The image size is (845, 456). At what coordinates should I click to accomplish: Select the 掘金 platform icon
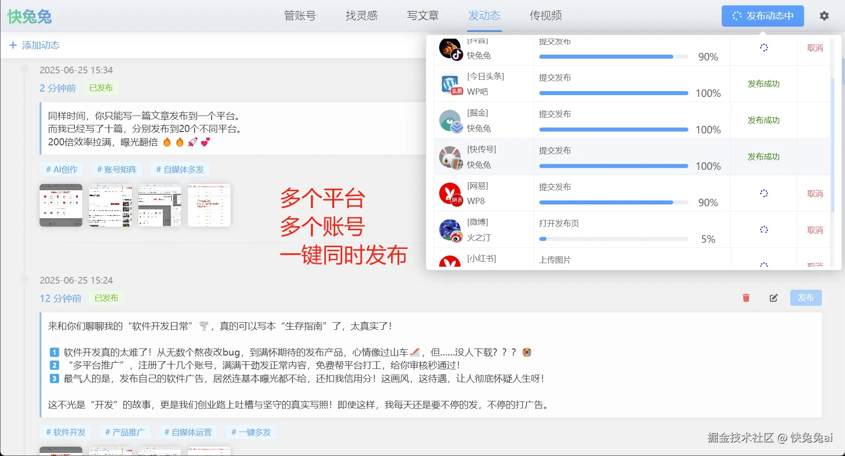(x=450, y=120)
